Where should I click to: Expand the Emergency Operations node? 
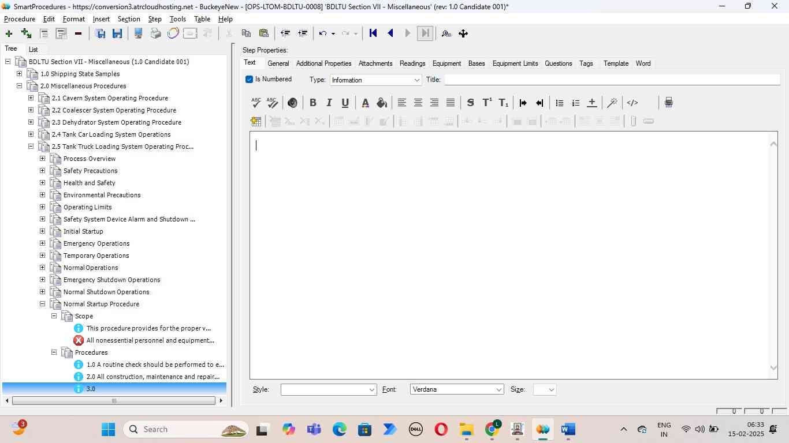click(43, 243)
